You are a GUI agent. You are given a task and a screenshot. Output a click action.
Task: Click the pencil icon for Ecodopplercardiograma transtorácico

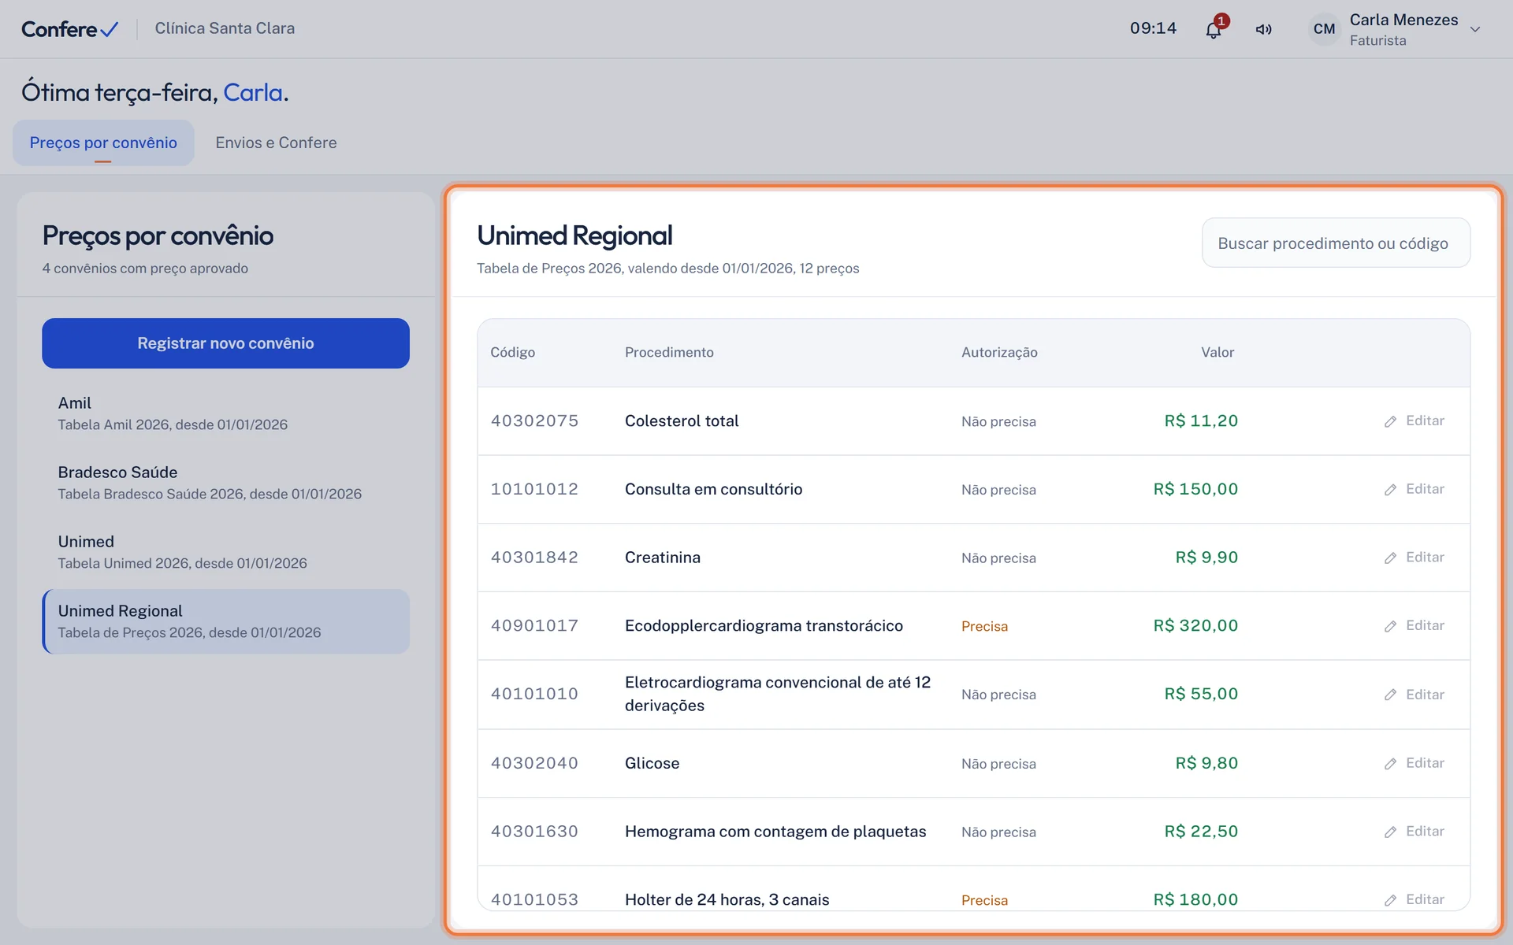pos(1391,626)
